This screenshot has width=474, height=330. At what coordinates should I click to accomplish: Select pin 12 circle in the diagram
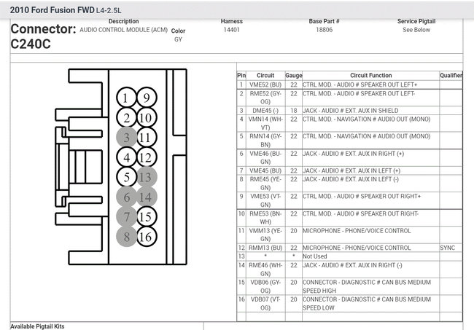click(x=147, y=157)
